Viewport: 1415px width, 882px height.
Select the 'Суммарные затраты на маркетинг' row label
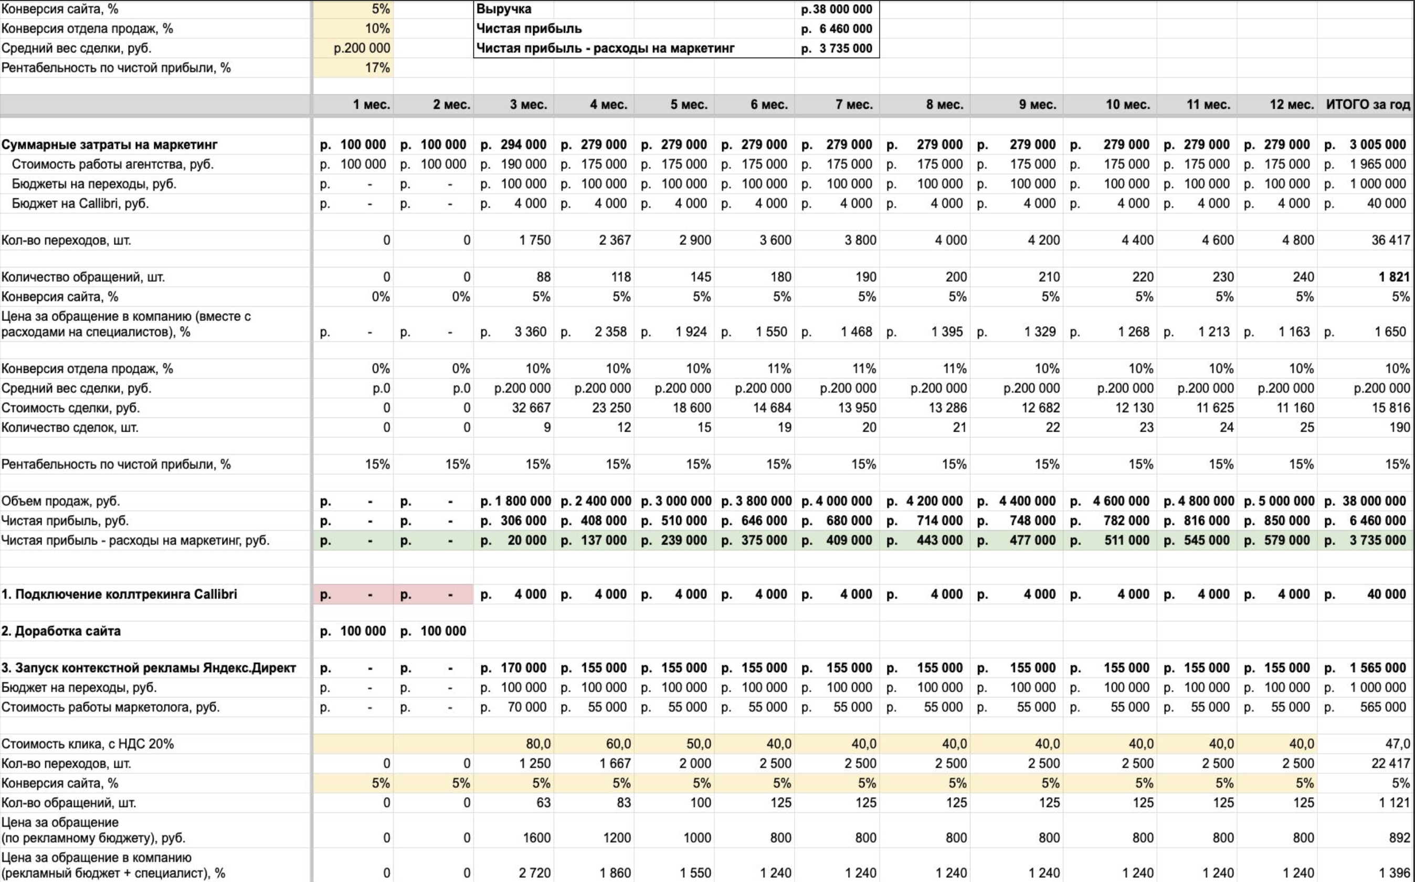pos(109,145)
